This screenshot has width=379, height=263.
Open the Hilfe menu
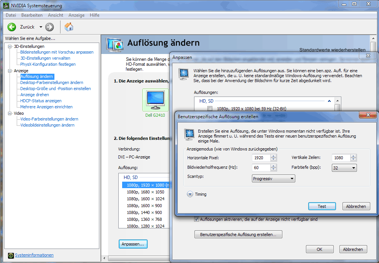[94, 15]
